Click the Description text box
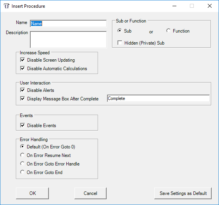Image resolution: width=219 pixels, height=205 pixels. click(68, 40)
